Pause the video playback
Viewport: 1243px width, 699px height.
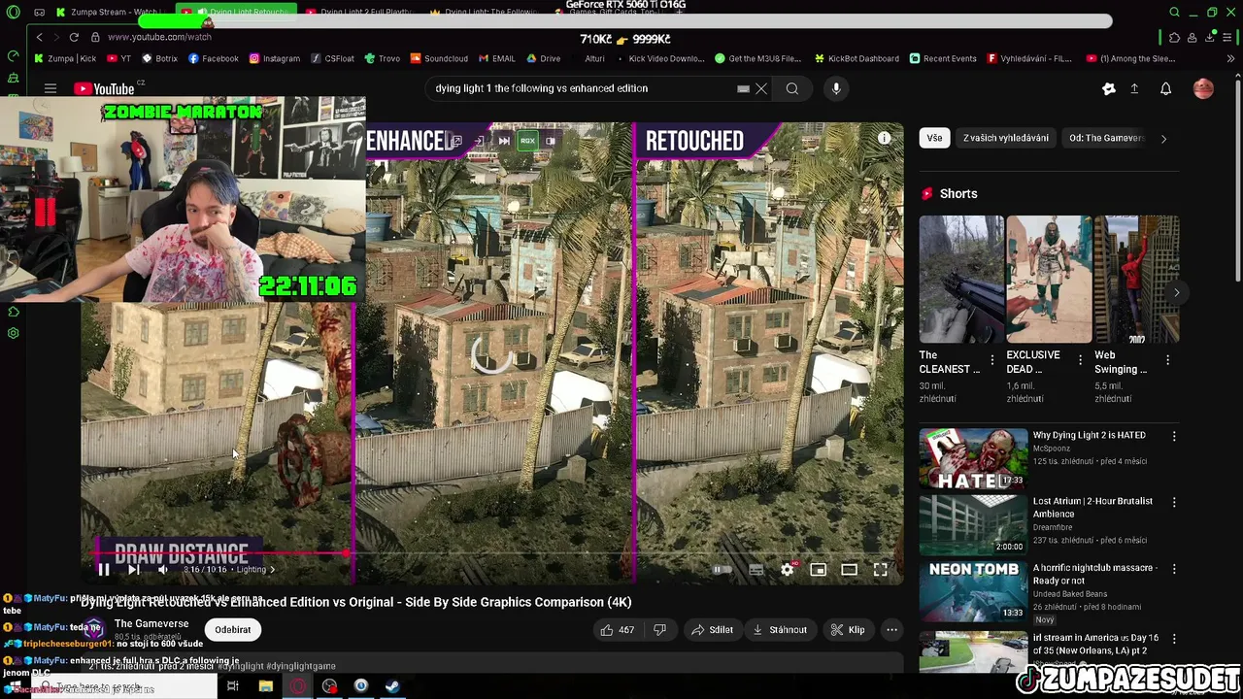tap(104, 570)
